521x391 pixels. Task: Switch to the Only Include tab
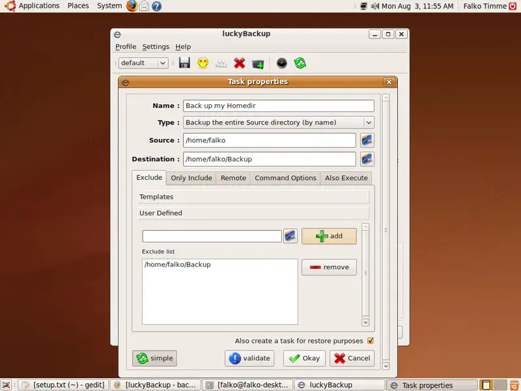[191, 178]
